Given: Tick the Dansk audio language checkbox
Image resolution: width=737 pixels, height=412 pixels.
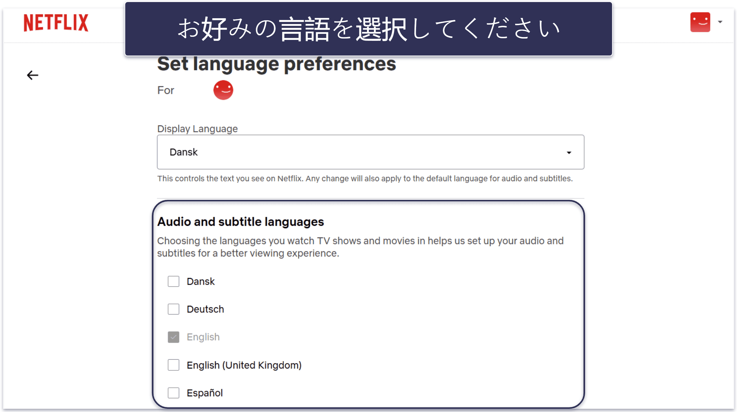Looking at the screenshot, I should click(x=173, y=281).
